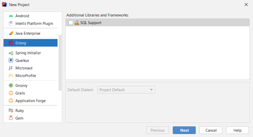The width and height of the screenshot is (253, 137).
Task: Open the Default Dialect dropdown
Action: pyautogui.click(x=126, y=90)
